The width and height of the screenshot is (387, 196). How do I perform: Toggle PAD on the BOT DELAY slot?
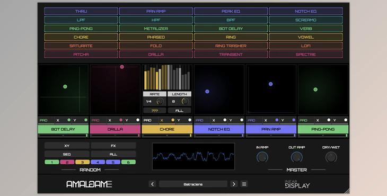[43, 120]
